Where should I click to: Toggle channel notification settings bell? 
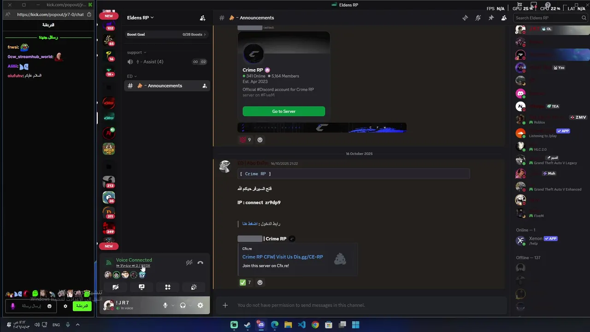coord(478,18)
